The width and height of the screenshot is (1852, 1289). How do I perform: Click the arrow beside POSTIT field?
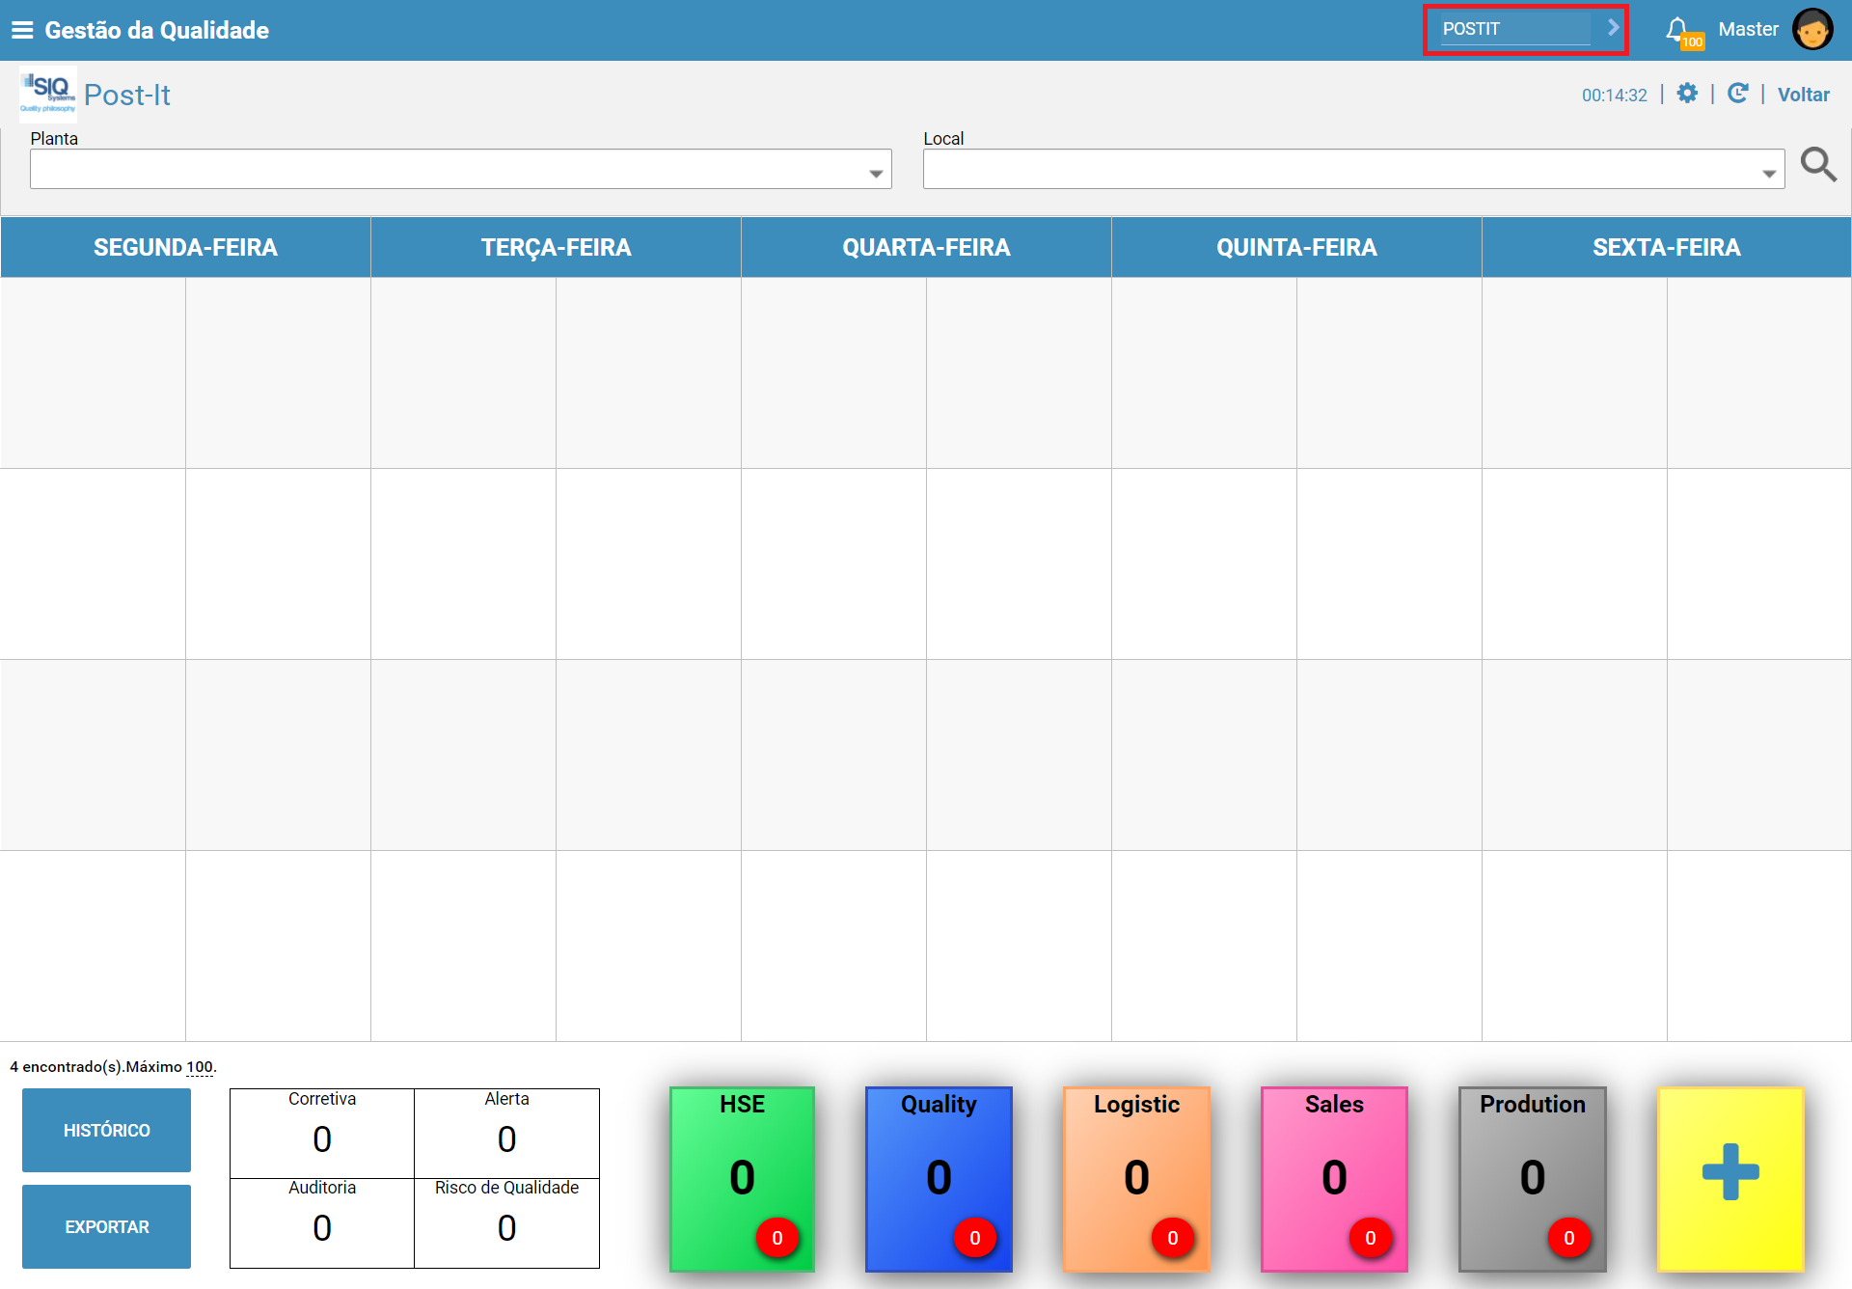tap(1612, 28)
